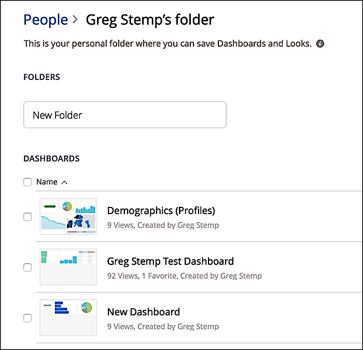Sort dashboards by the Name column header
Viewport: 363px width, 350px height.
tap(47, 182)
